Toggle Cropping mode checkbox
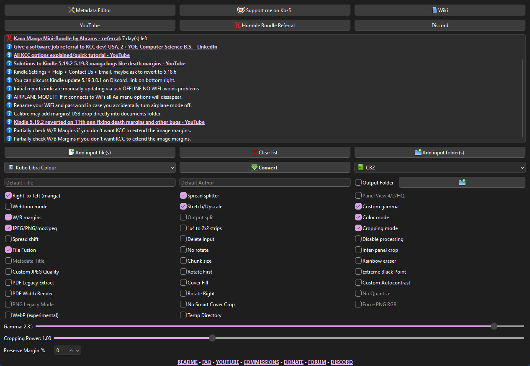Image resolution: width=530 pixels, height=366 pixels. pos(358,228)
